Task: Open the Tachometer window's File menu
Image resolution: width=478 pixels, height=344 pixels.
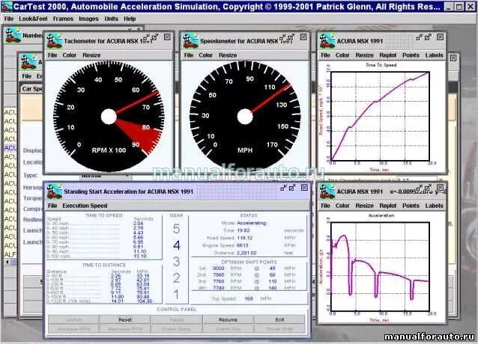Action: coord(52,55)
